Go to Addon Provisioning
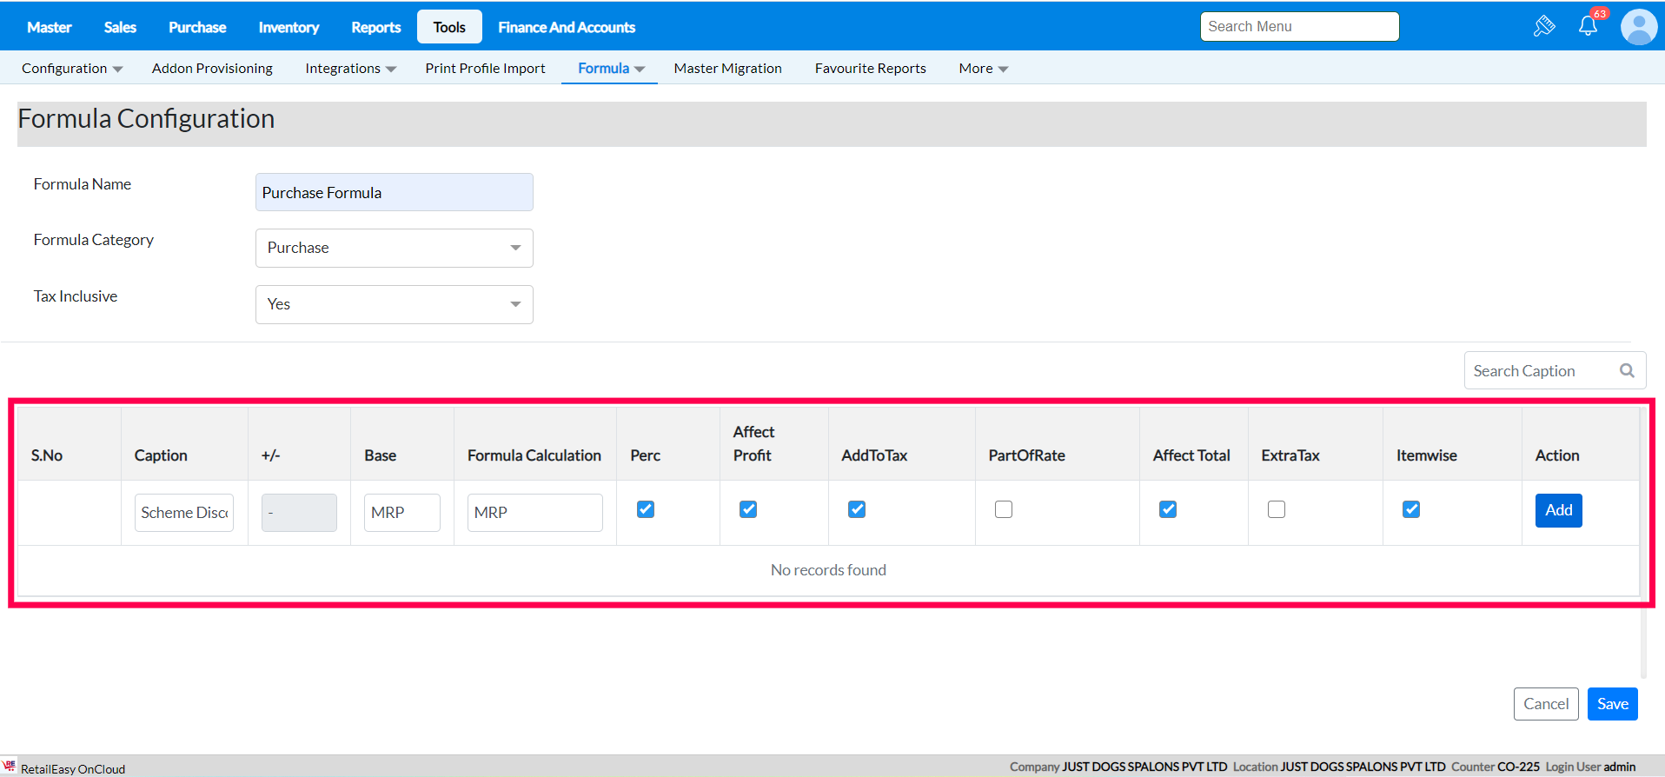Screen dimensions: 1665x777 [212, 68]
